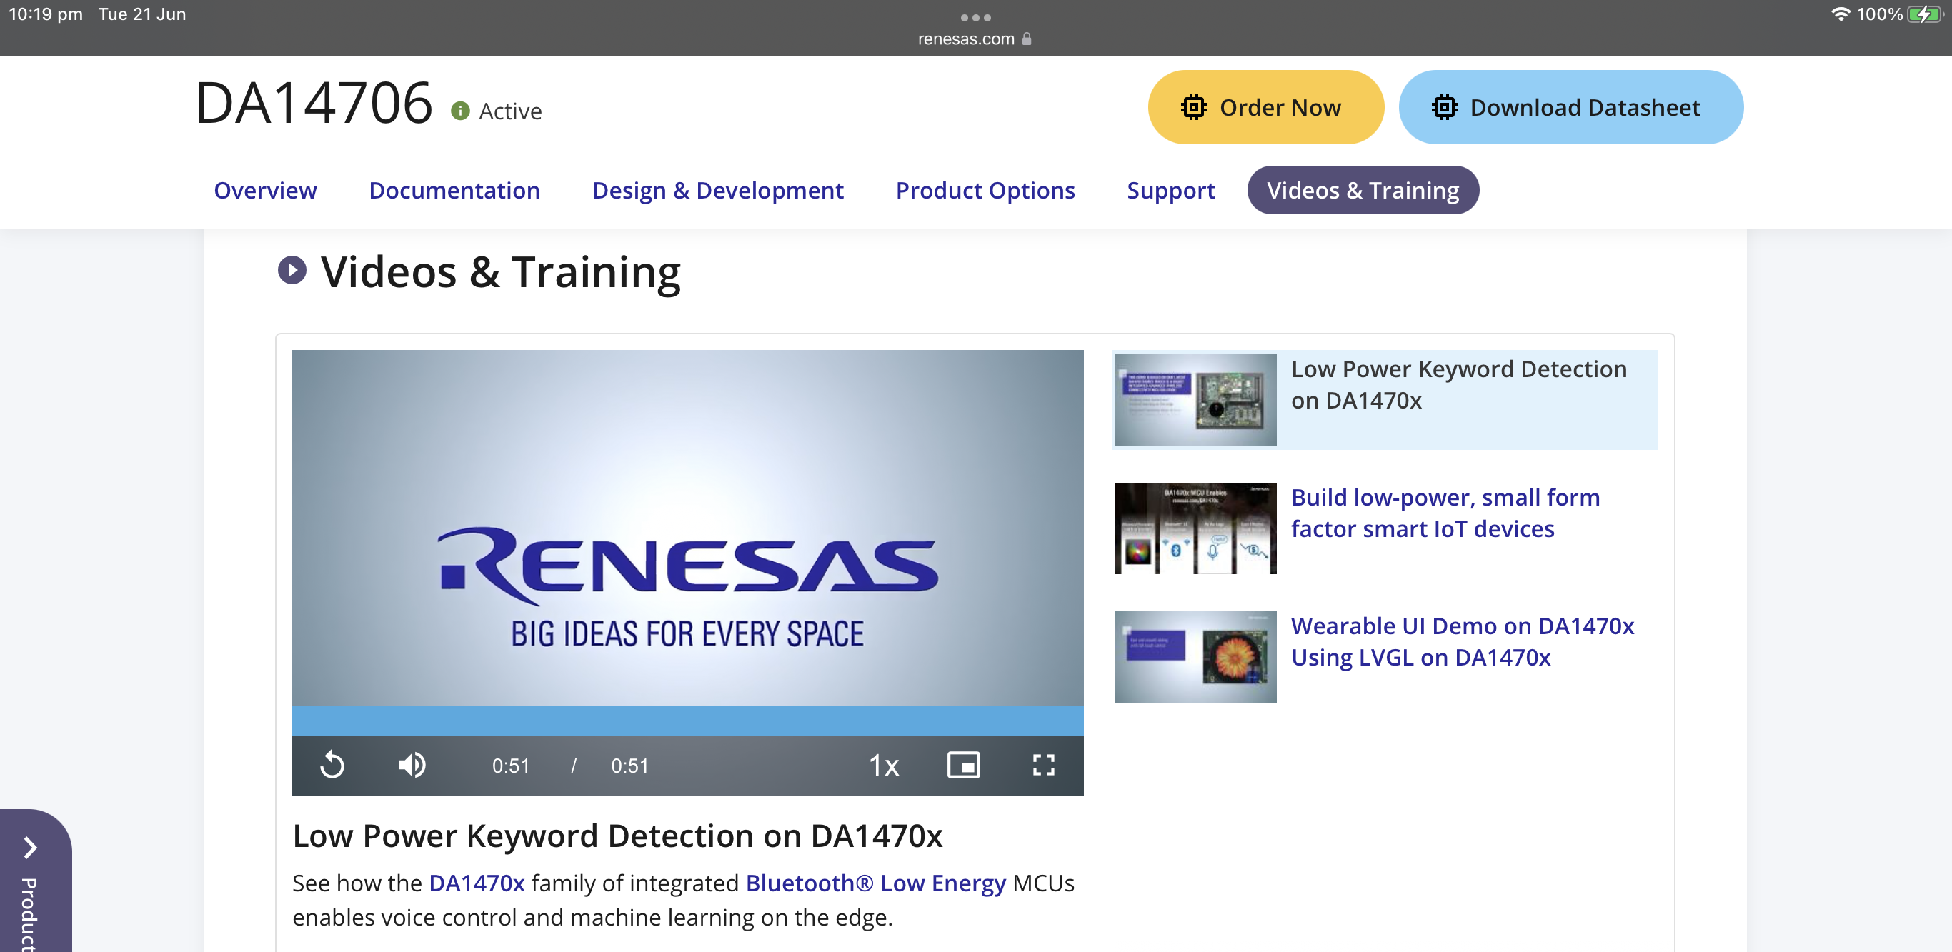The image size is (1952, 952).
Task: Open the Documentation tab
Action: tap(454, 190)
